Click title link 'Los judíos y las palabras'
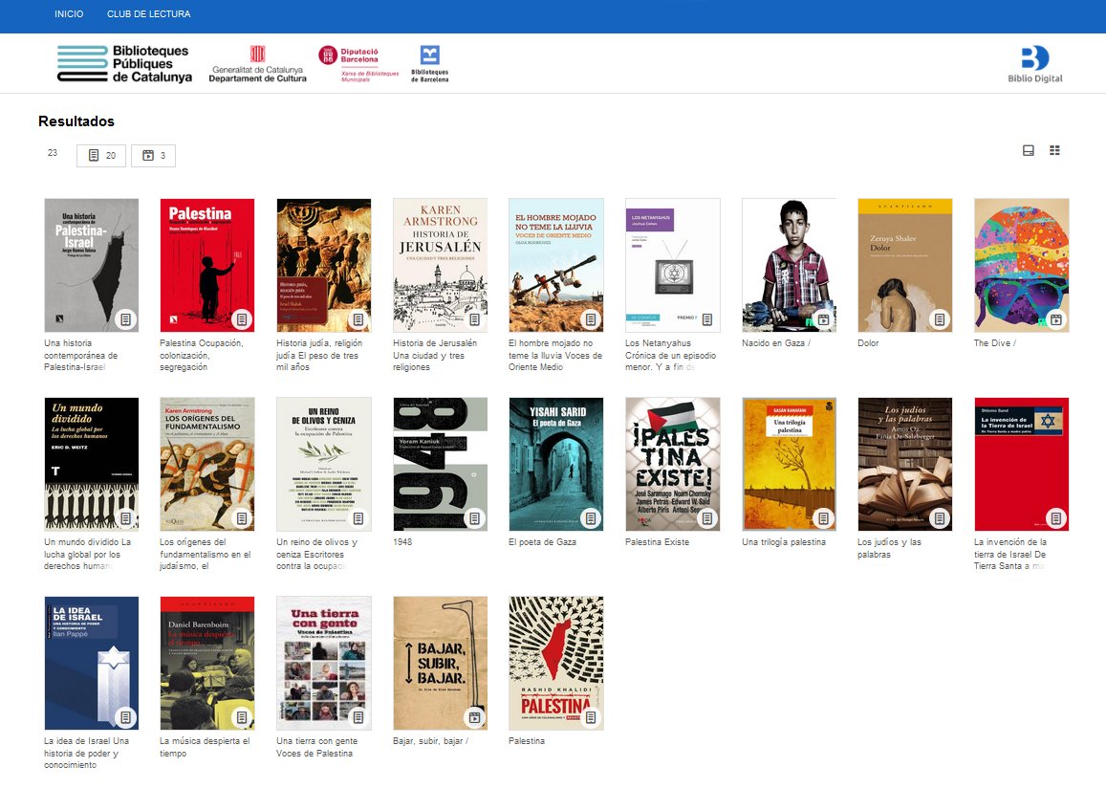 pyautogui.click(x=889, y=548)
